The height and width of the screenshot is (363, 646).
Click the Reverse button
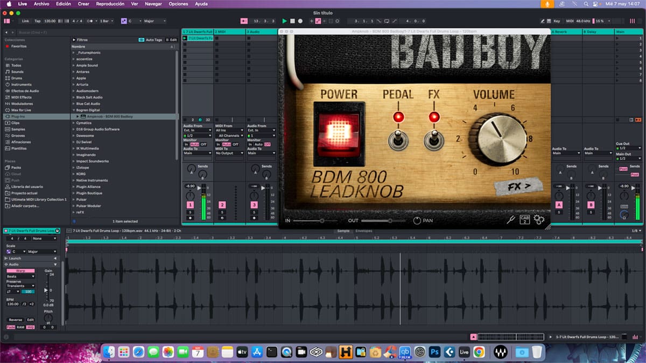(15, 319)
